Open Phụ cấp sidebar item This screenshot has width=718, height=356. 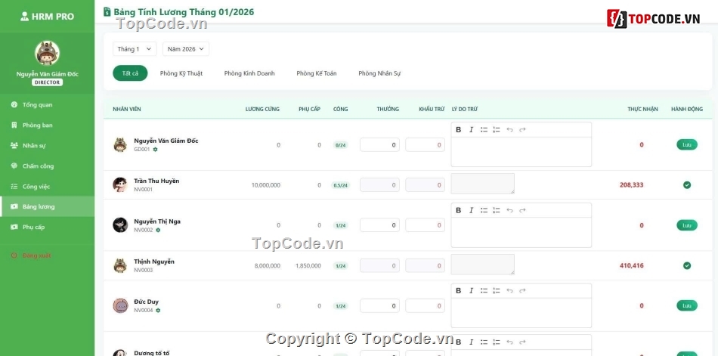47,227
